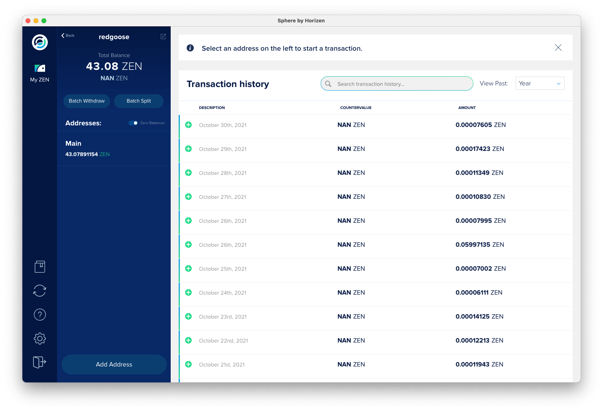The image size is (603, 412).
Task: Click the Add Address button
Action: (114, 364)
